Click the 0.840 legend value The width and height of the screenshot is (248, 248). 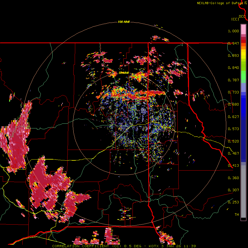pos(233,68)
